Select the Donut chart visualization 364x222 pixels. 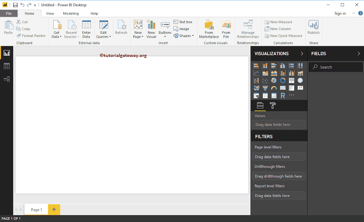(283, 80)
